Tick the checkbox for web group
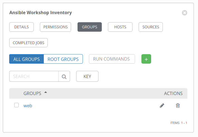The image size is (198, 137). [x=16, y=105]
